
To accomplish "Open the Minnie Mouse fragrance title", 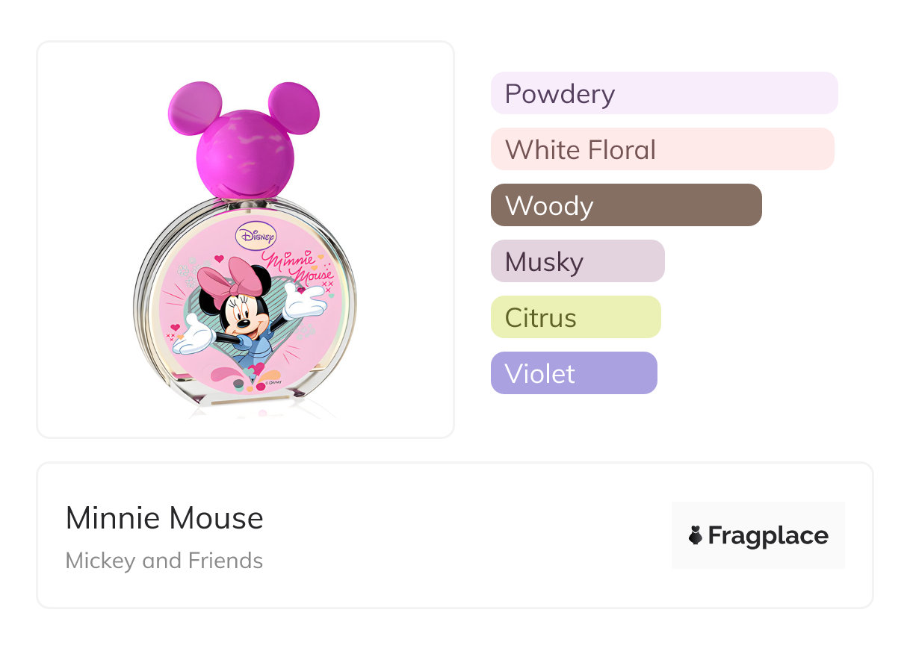I will pos(164,518).
